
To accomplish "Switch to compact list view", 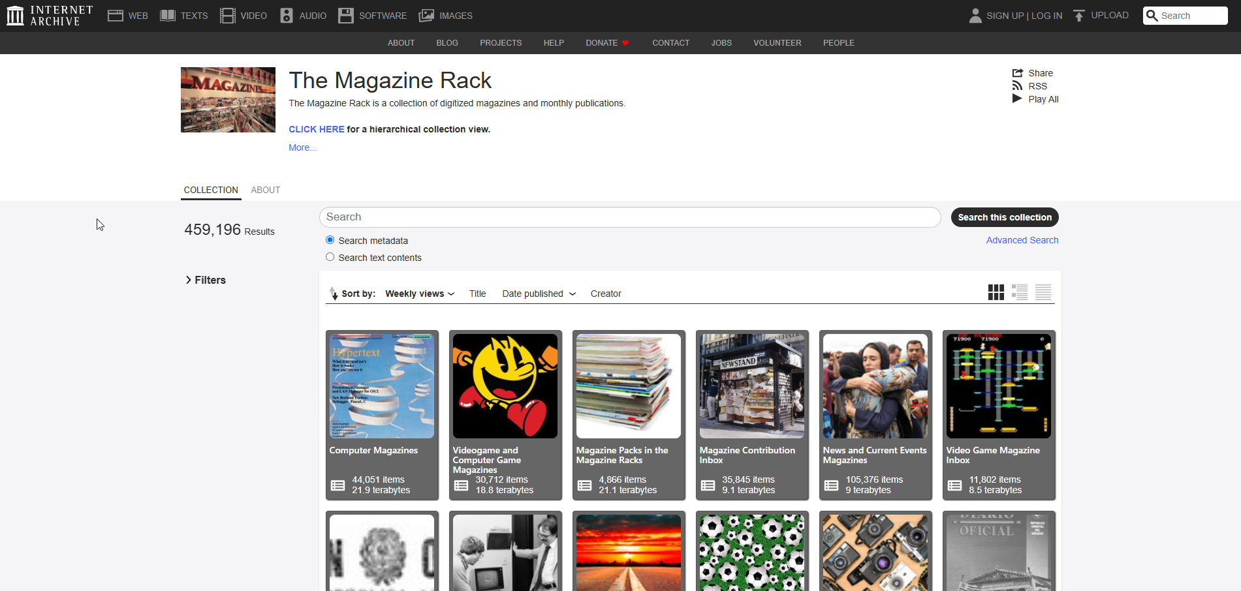I will pyautogui.click(x=1043, y=292).
